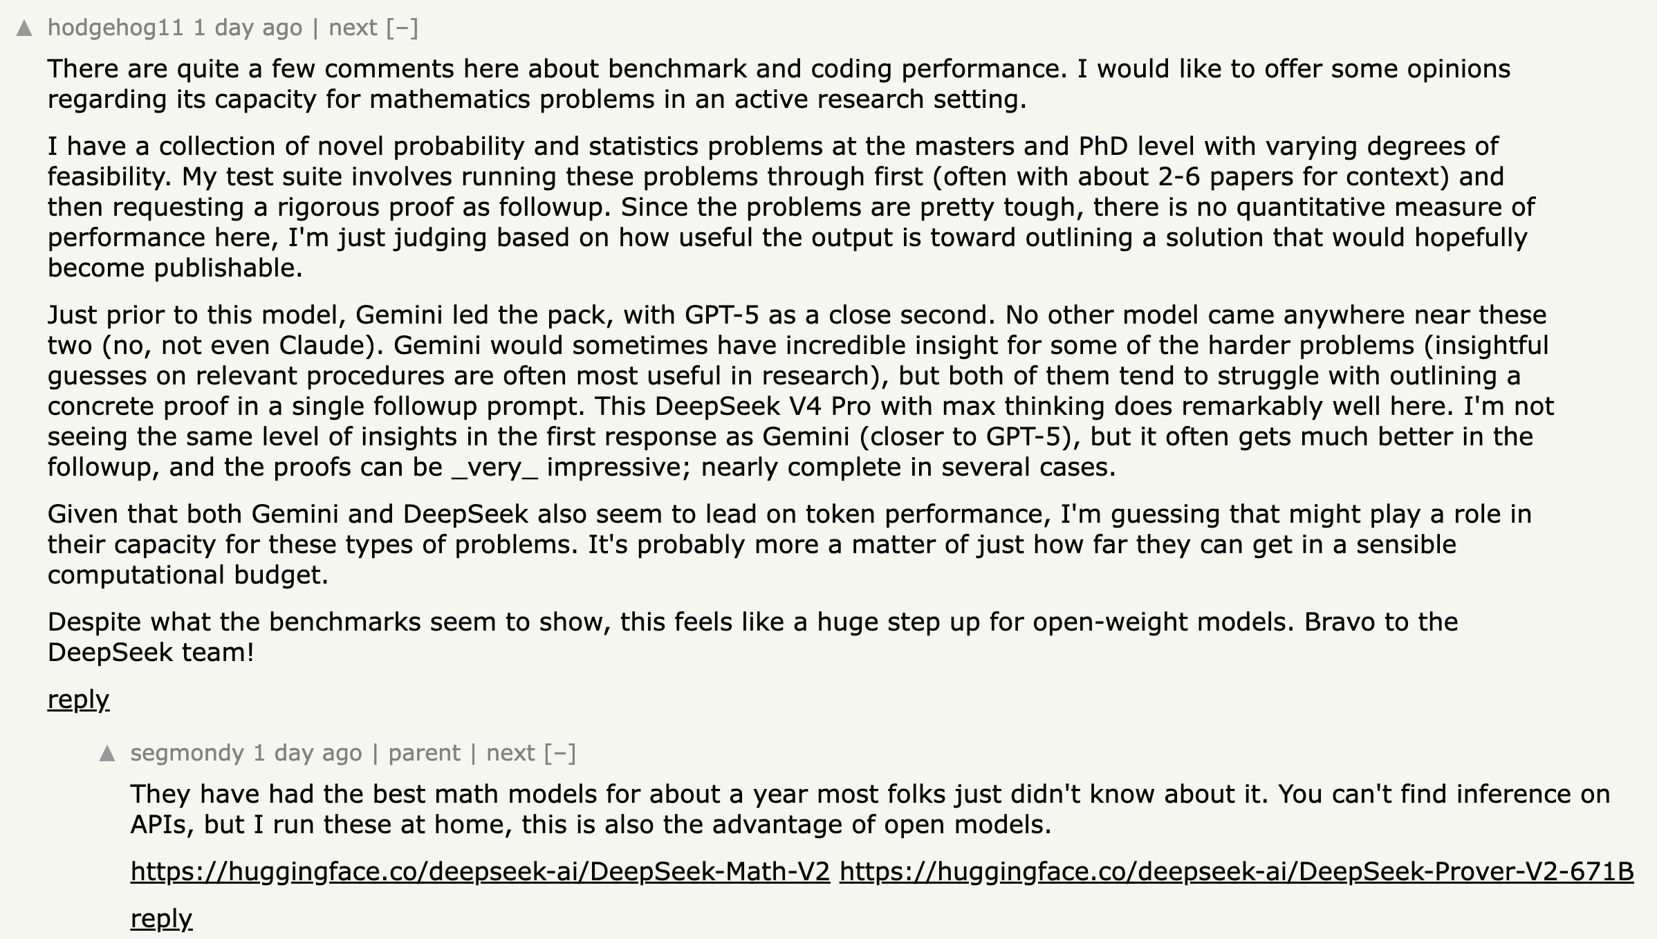Go to parent of segmondy's comment
Viewport: 1657px width, 939px height.
[424, 752]
